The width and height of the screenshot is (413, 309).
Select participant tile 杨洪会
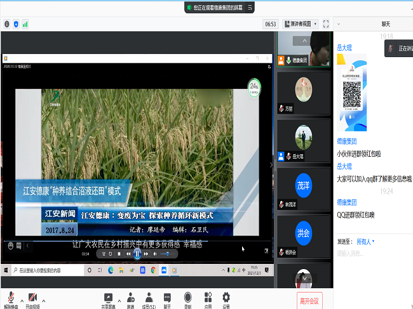click(x=304, y=237)
